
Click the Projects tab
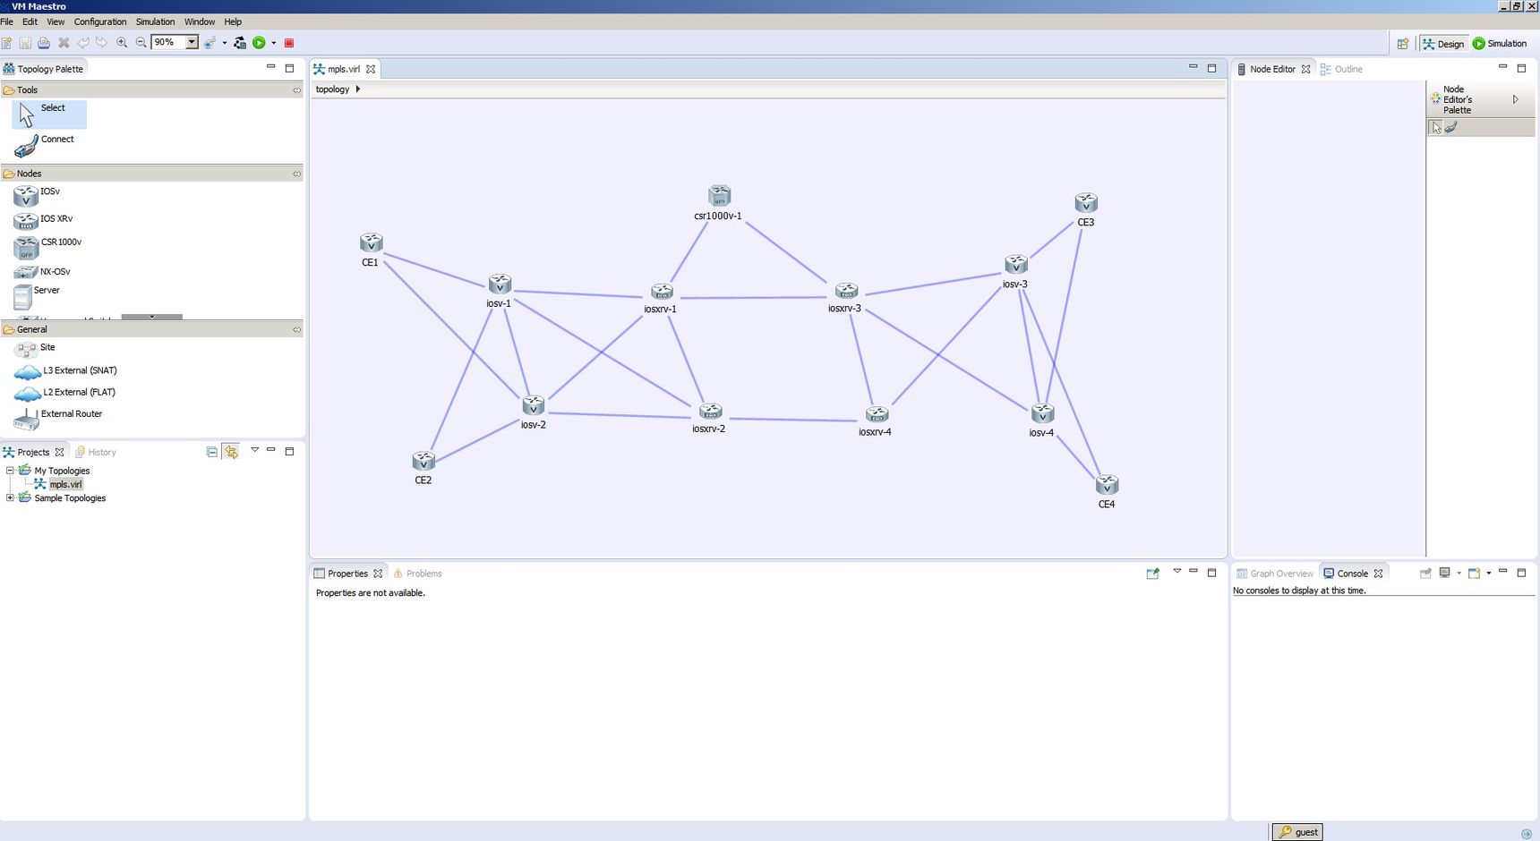[x=33, y=452]
